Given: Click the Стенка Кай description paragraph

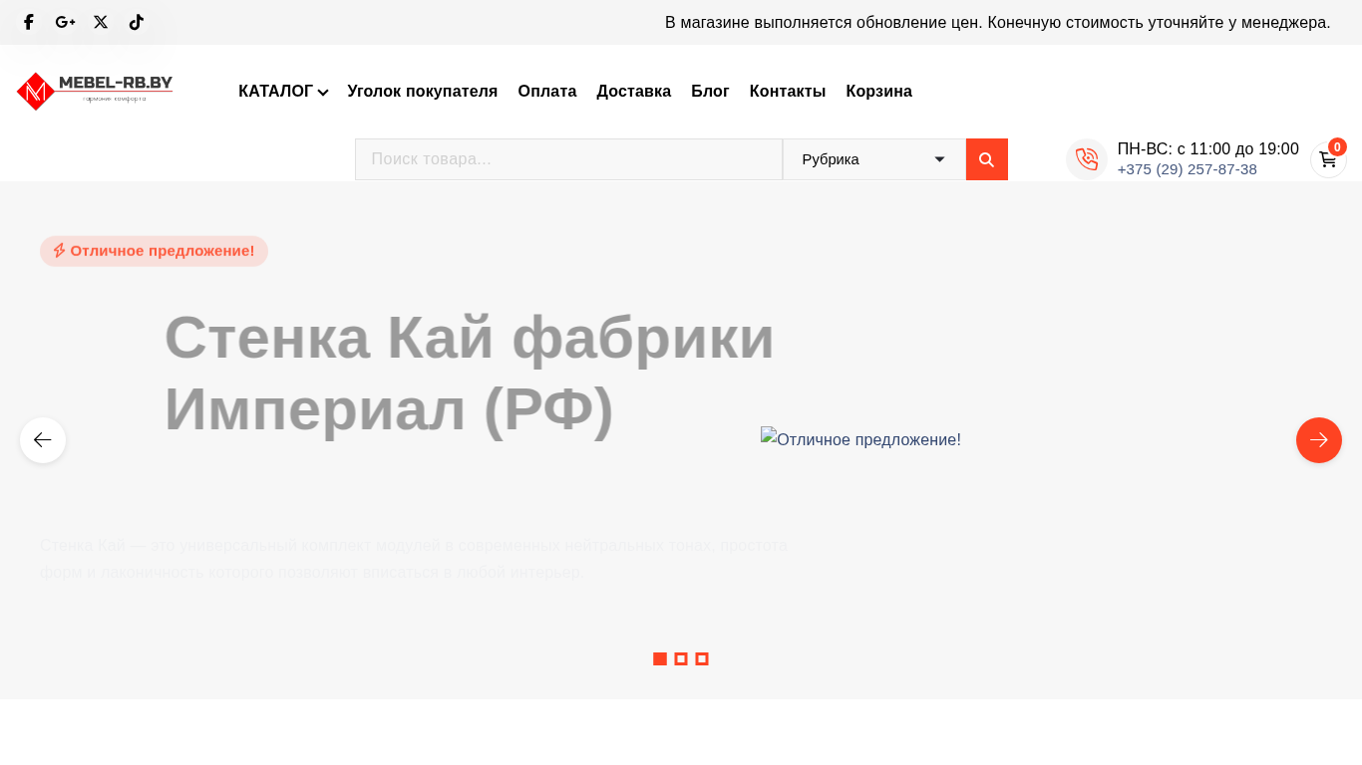Looking at the screenshot, I should pyautogui.click(x=414, y=559).
